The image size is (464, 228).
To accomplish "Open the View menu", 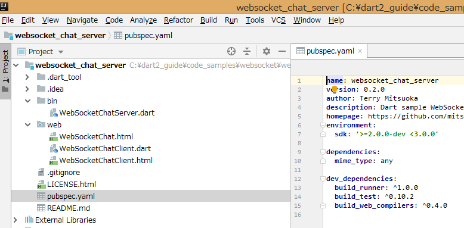I will tap(50, 20).
